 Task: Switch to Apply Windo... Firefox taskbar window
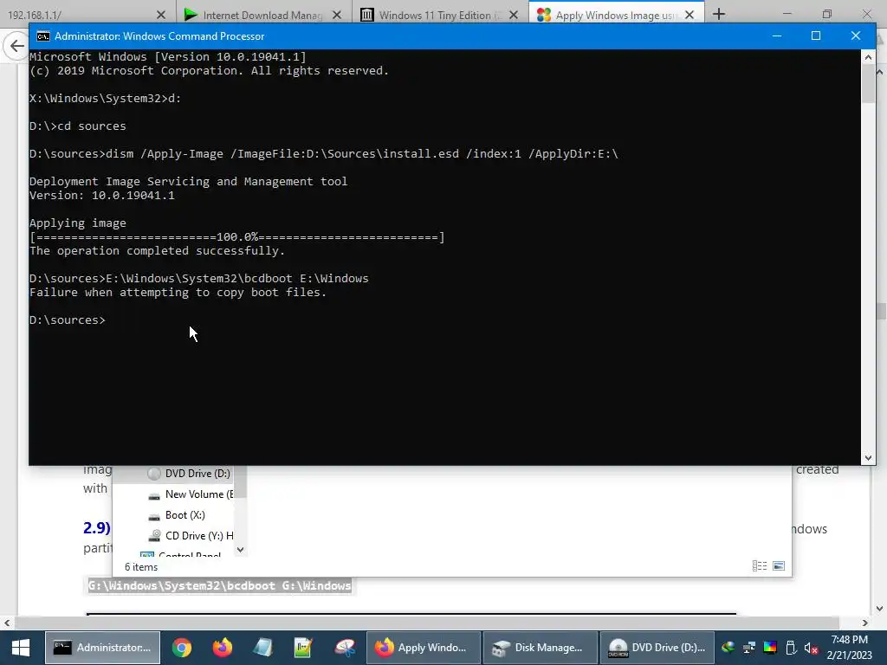coord(424,648)
